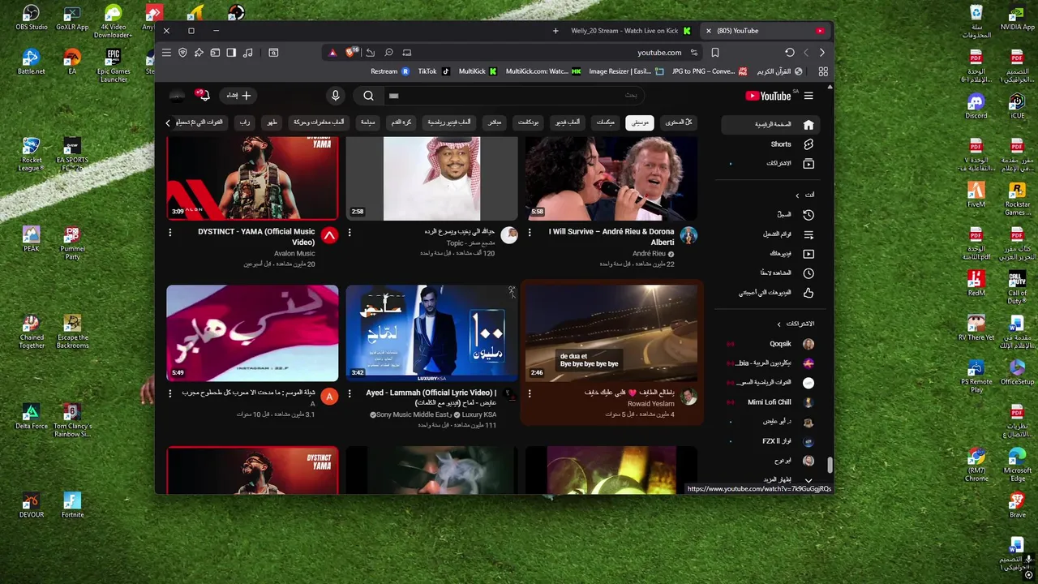Open Liked videos thumbs-up item
The image size is (1038, 584).
click(769, 293)
